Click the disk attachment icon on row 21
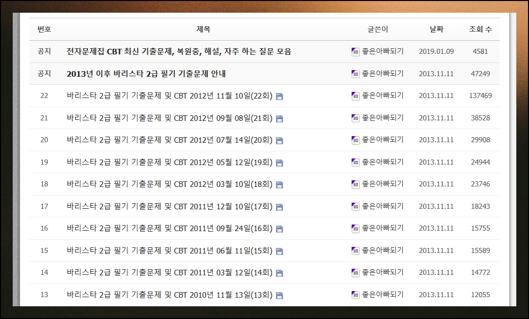The height and width of the screenshot is (319, 529). 279,119
